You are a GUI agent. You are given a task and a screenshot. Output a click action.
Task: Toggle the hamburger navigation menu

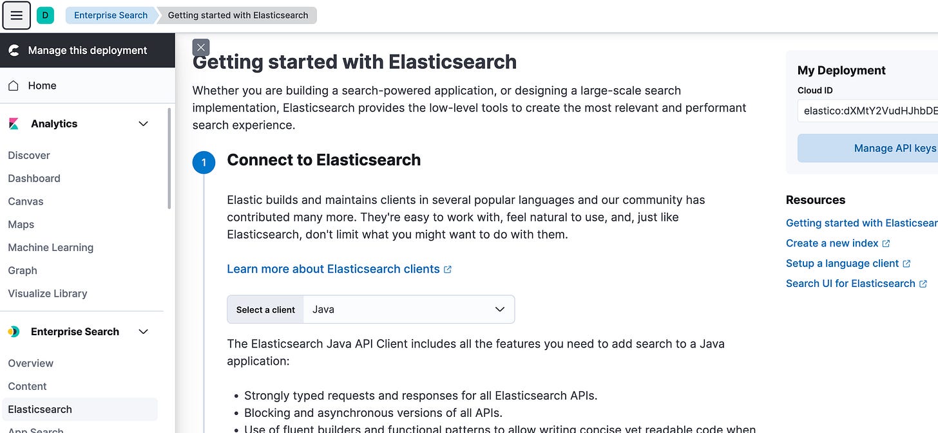17,15
